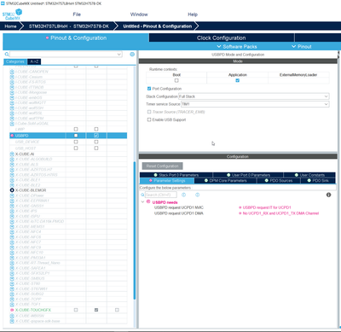
Task: Click the pack icon next to X-CUBE-gnspace-sdk-base
Action: tap(12, 321)
